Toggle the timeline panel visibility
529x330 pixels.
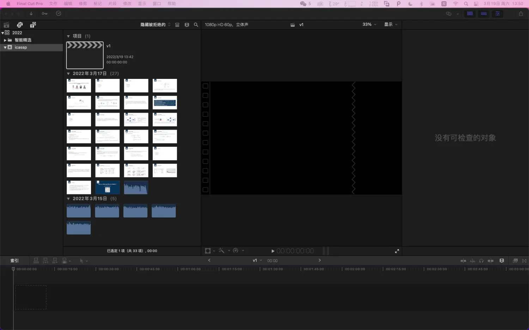[x=484, y=14]
